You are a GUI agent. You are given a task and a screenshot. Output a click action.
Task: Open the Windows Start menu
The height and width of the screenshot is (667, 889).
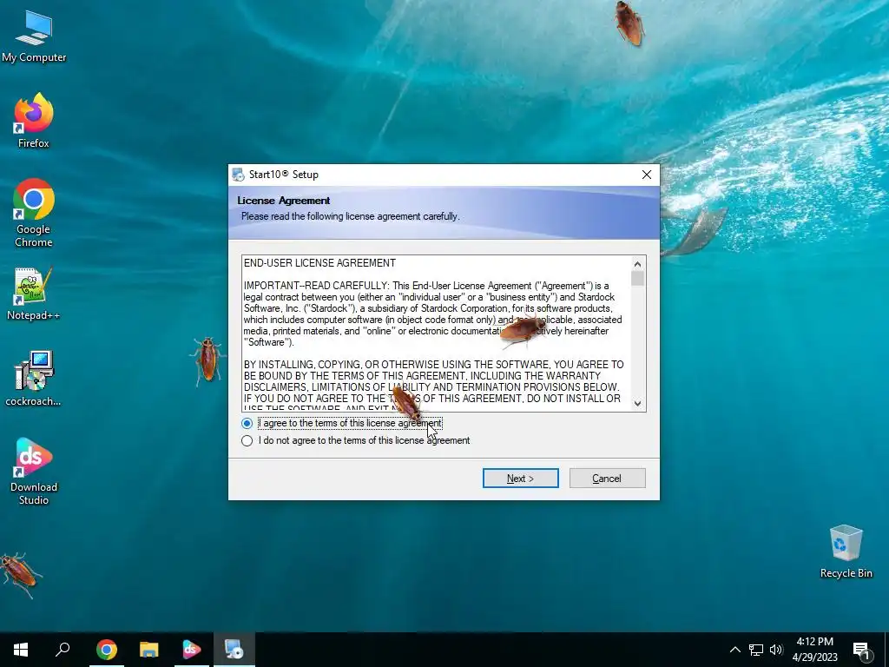pyautogui.click(x=21, y=650)
